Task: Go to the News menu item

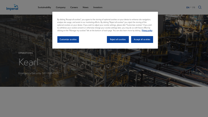Action: tap(86, 8)
